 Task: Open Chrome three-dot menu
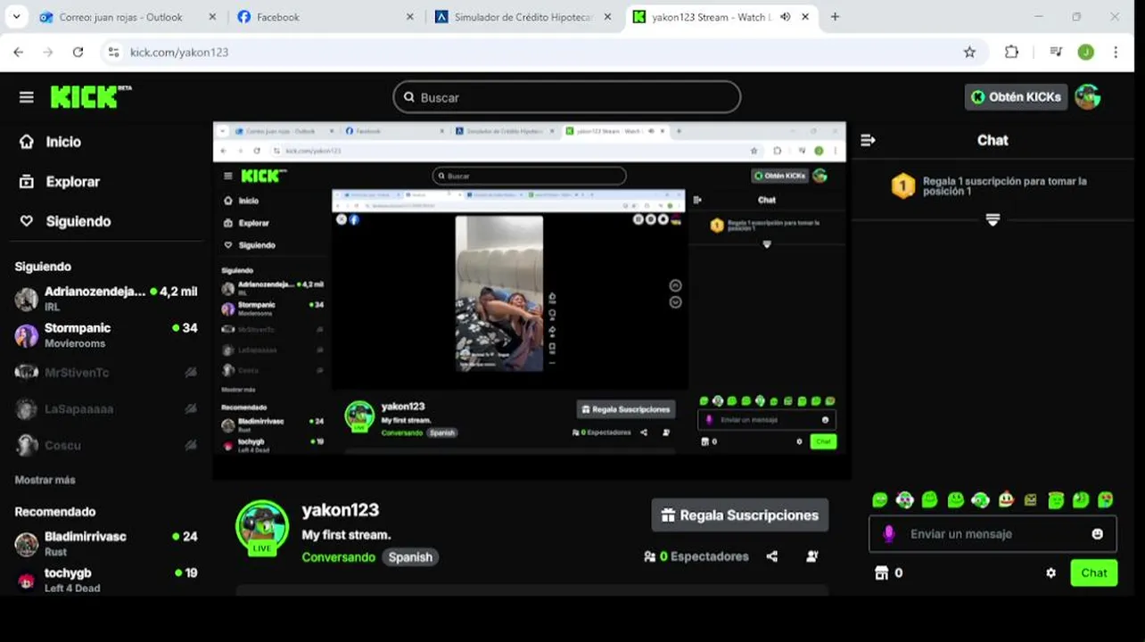1116,53
